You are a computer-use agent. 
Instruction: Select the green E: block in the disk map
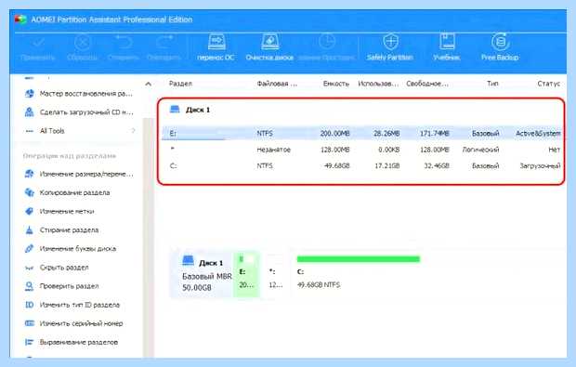(246, 274)
